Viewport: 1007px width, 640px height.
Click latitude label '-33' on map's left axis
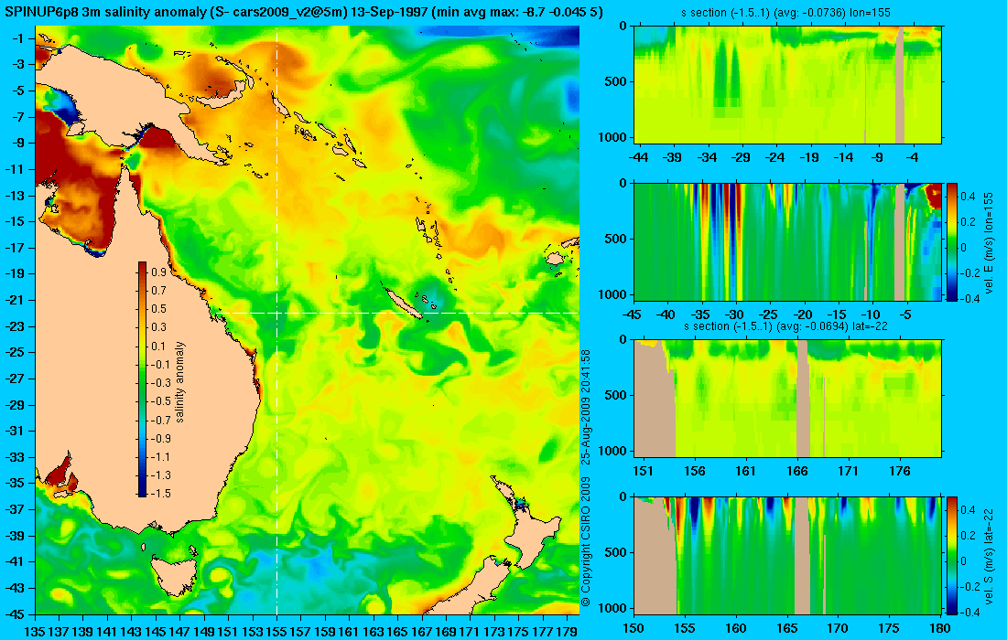(14, 456)
